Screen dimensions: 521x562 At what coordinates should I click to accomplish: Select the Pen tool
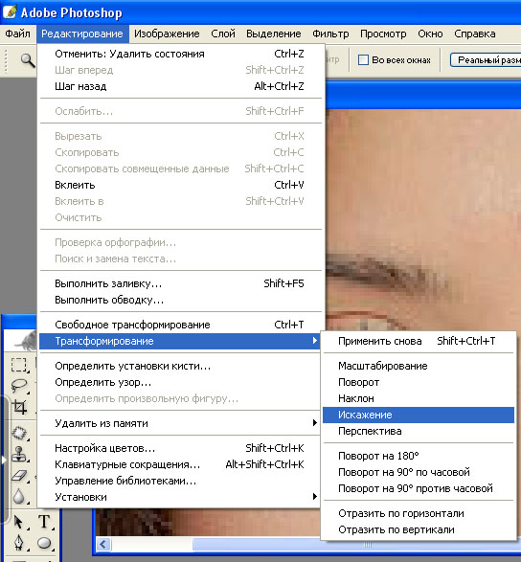point(18,543)
